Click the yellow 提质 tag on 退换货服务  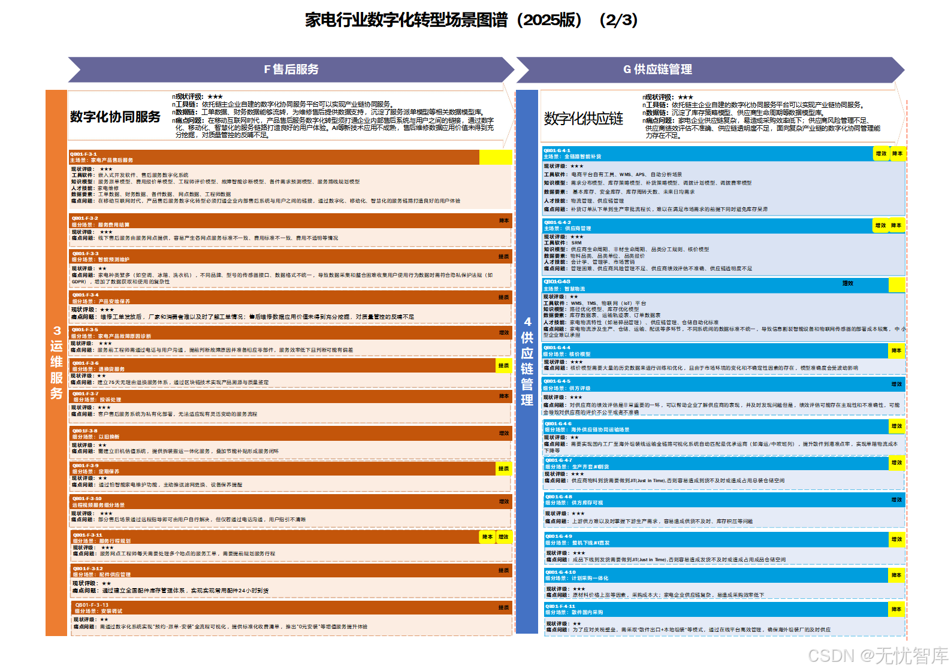coord(504,365)
